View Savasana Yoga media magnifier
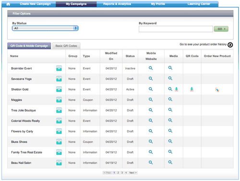Viewport: 240px width, 181px height. [170, 78]
